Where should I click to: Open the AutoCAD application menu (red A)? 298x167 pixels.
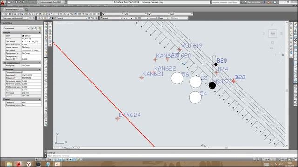coord(3,3)
